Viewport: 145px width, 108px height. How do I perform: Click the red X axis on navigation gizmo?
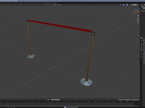138,12
